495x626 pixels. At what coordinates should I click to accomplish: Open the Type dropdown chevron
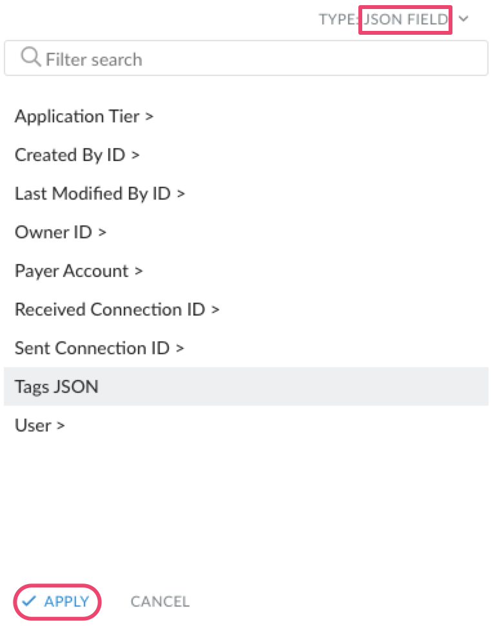[463, 19]
